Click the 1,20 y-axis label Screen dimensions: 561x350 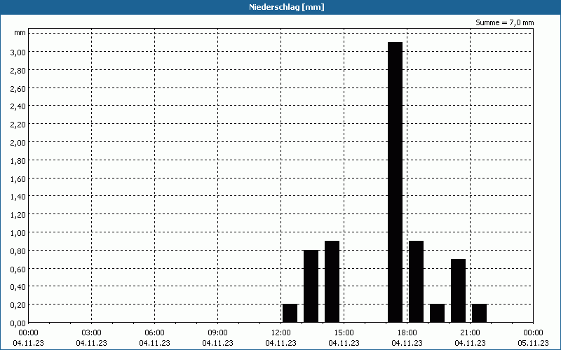click(x=18, y=215)
